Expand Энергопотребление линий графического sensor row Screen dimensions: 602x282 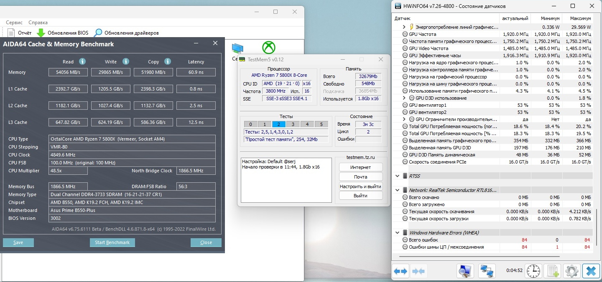point(404,27)
